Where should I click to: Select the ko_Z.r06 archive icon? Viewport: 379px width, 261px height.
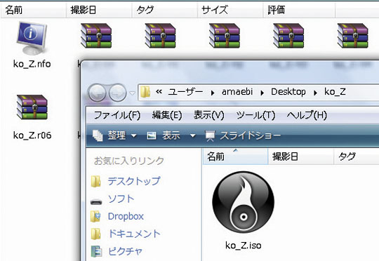pyautogui.click(x=32, y=107)
